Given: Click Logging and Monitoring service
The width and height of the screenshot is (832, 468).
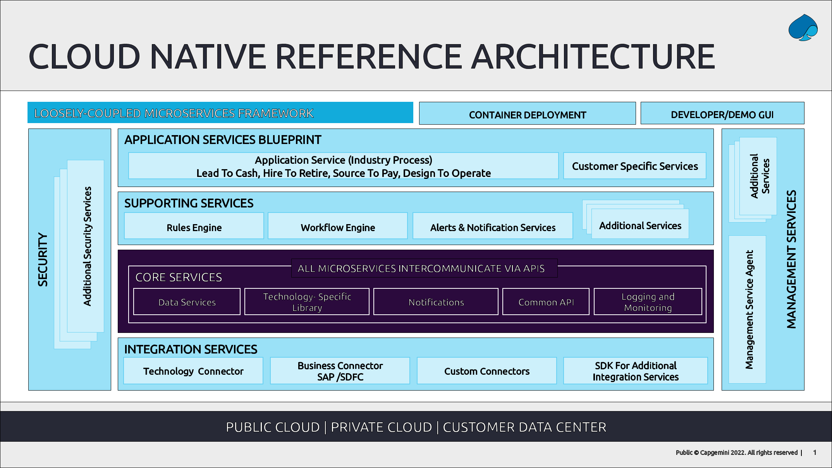Looking at the screenshot, I should (647, 302).
